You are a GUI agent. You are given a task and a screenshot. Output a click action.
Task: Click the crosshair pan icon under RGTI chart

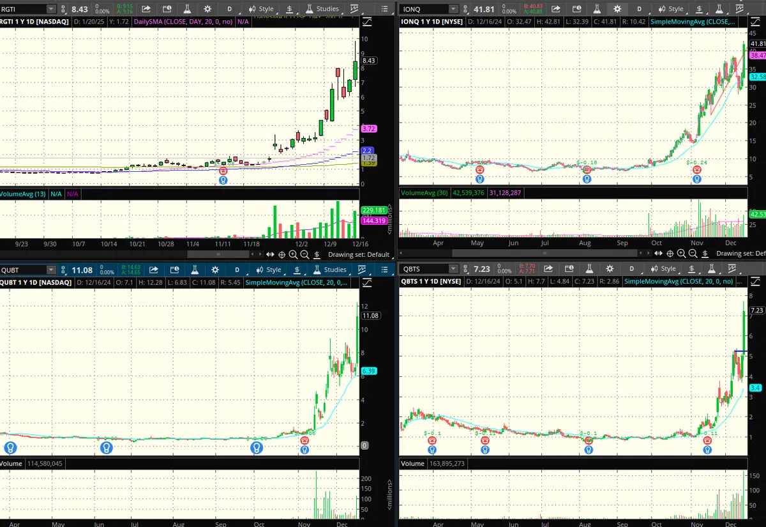[x=282, y=254]
